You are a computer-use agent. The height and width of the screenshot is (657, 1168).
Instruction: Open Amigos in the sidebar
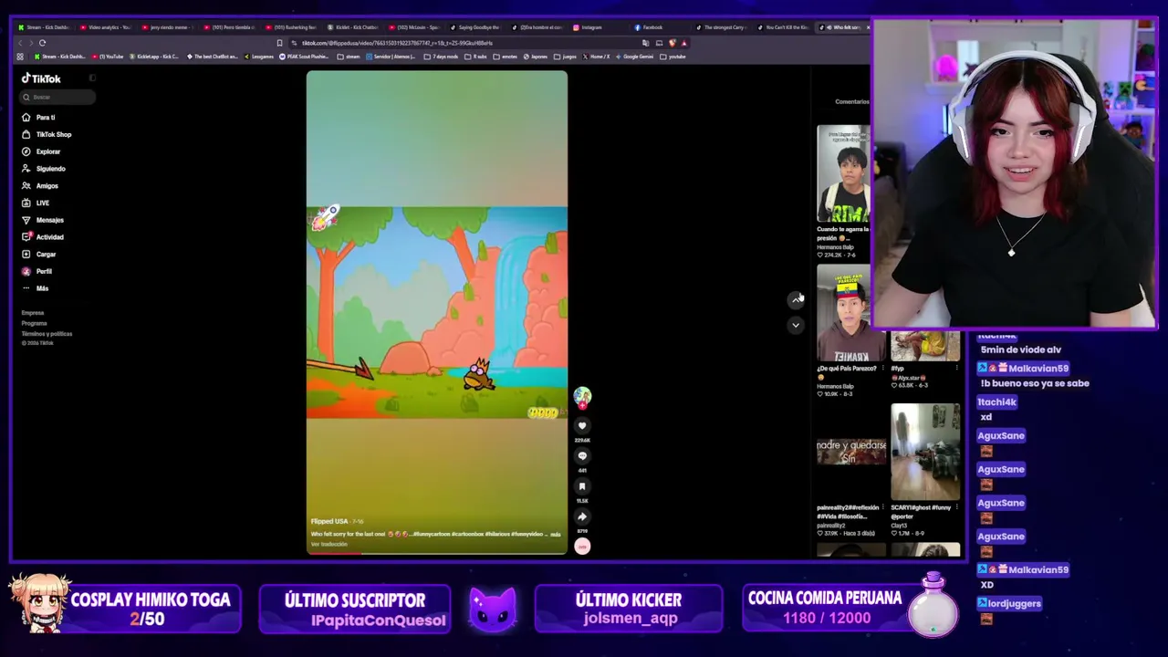tap(40, 186)
